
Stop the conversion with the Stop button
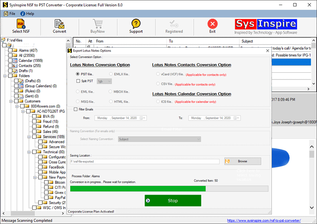[x=173, y=201]
